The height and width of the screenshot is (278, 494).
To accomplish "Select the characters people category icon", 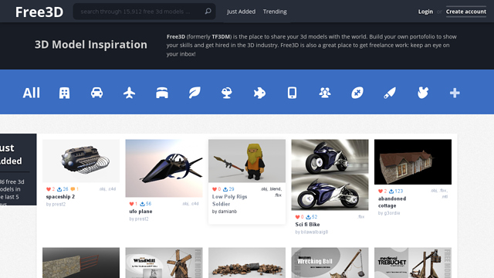I will point(324,93).
